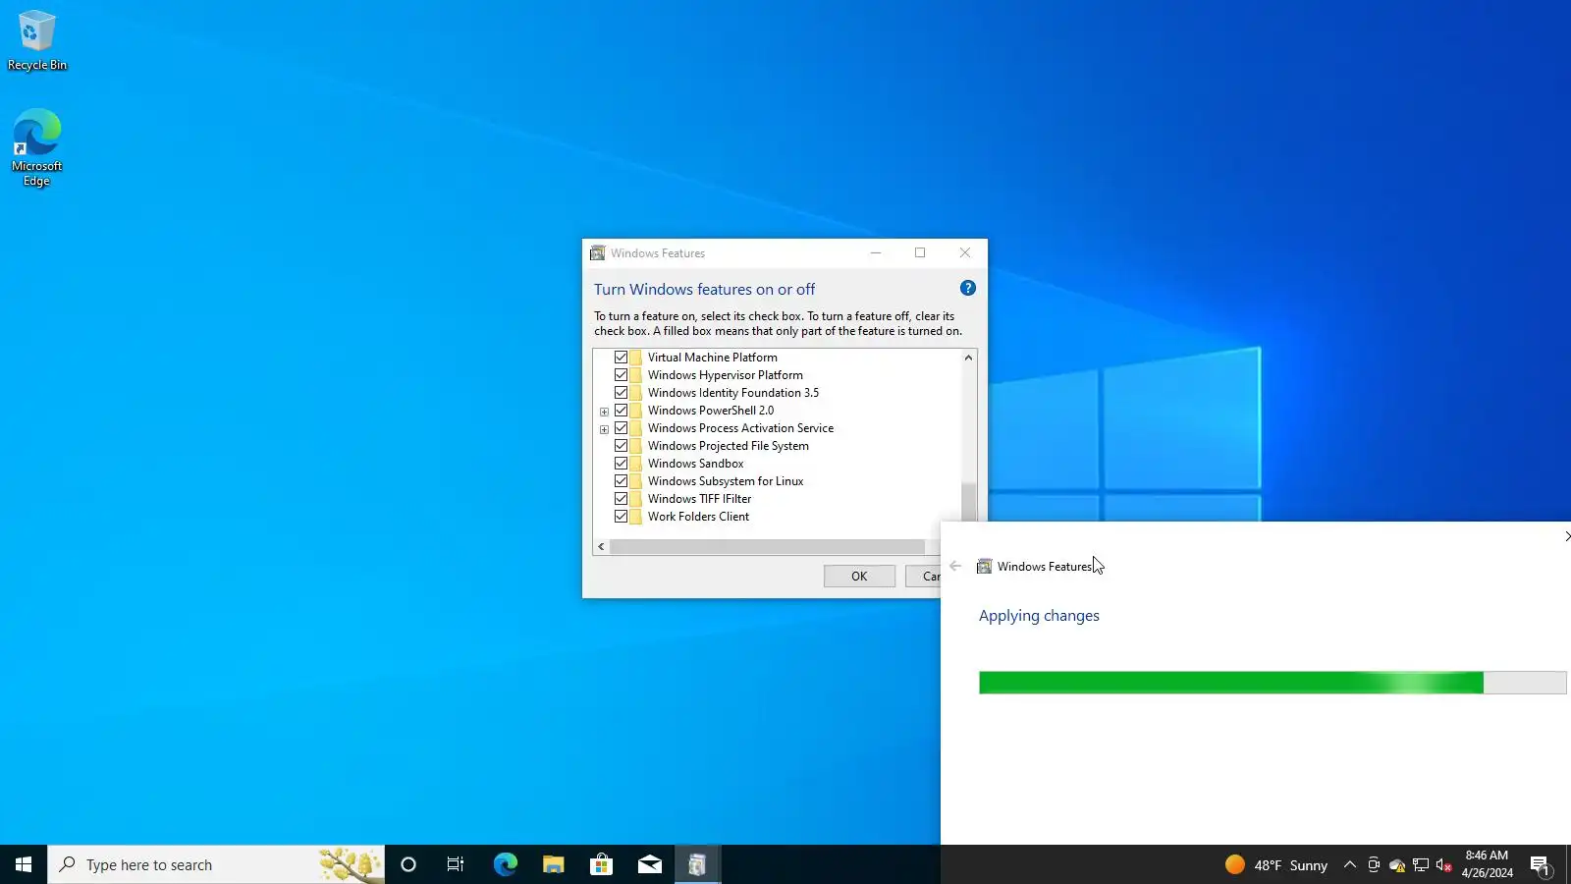Screen dimensions: 1571x884
Task: Uncheck Windows Subsystem for Linux checkbox
Action: 621,481
